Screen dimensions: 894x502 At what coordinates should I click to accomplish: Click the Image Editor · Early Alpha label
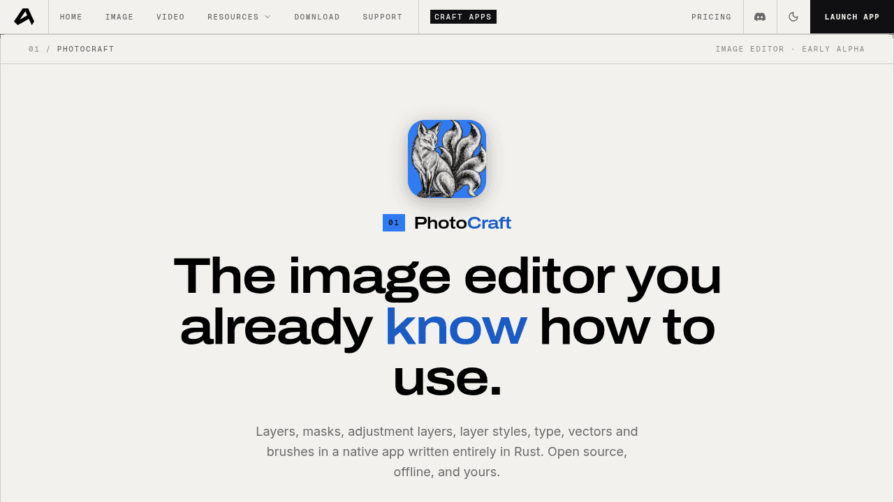[x=790, y=49]
